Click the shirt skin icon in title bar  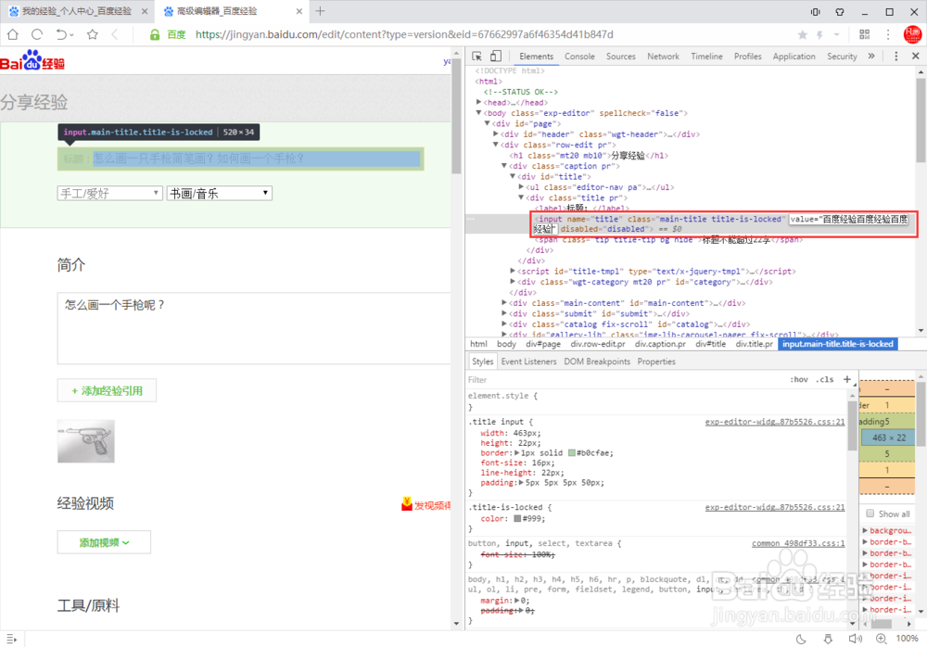840,12
